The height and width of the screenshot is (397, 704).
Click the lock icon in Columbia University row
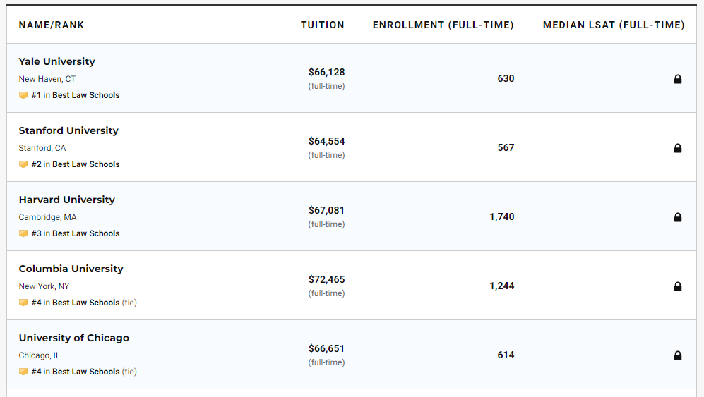pos(677,286)
